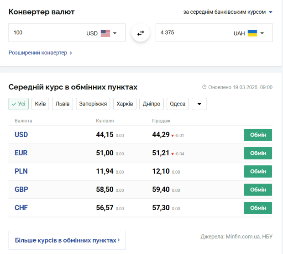Click the amount input field with 100

click(x=46, y=33)
